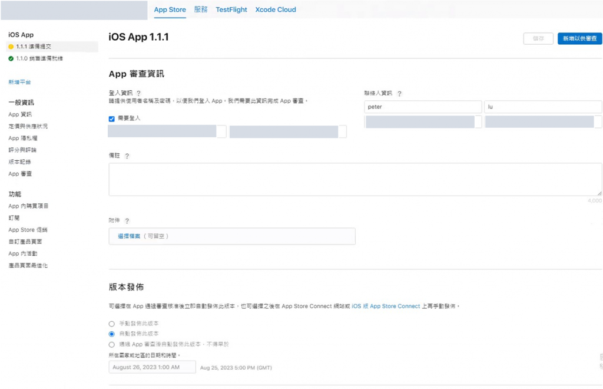Uncheck the 需要登入 checkbox

pyautogui.click(x=111, y=119)
